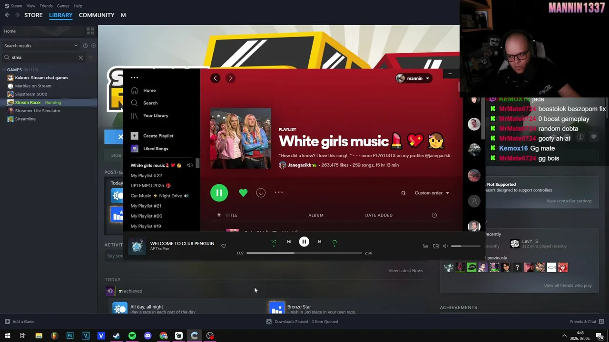The image size is (609, 342).
Task: Open the Janegacikk profile link
Action: point(299,165)
